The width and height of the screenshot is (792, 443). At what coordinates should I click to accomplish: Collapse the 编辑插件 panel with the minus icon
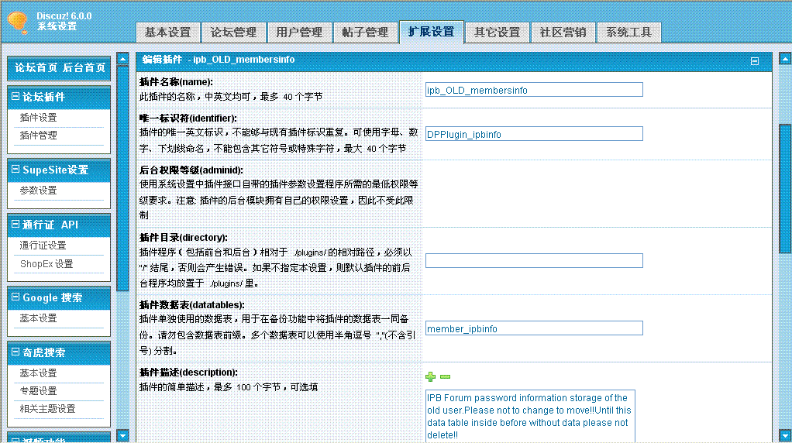(x=755, y=61)
